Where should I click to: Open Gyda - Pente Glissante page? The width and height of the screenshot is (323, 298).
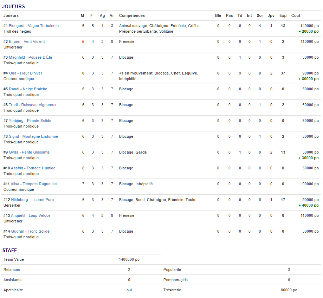pyautogui.click(x=29, y=152)
